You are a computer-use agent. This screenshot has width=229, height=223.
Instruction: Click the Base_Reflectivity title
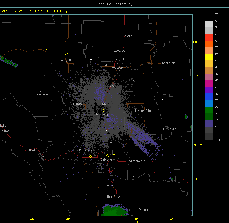point(114,4)
